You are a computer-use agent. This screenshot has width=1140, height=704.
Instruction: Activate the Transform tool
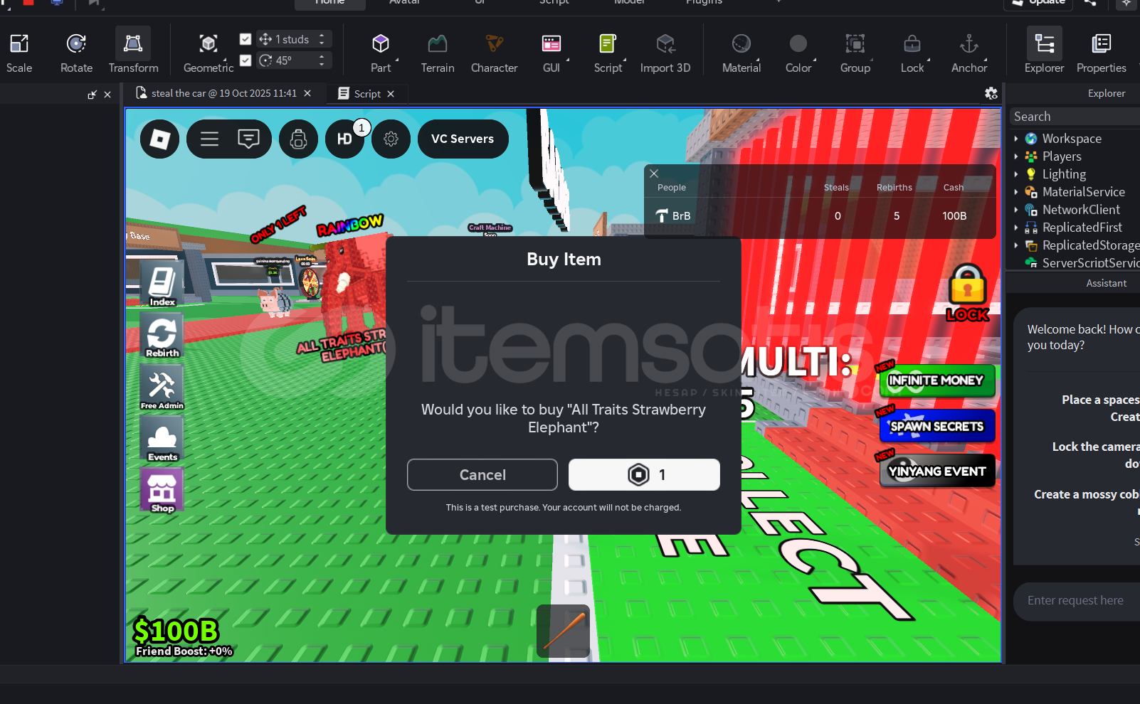tap(133, 52)
